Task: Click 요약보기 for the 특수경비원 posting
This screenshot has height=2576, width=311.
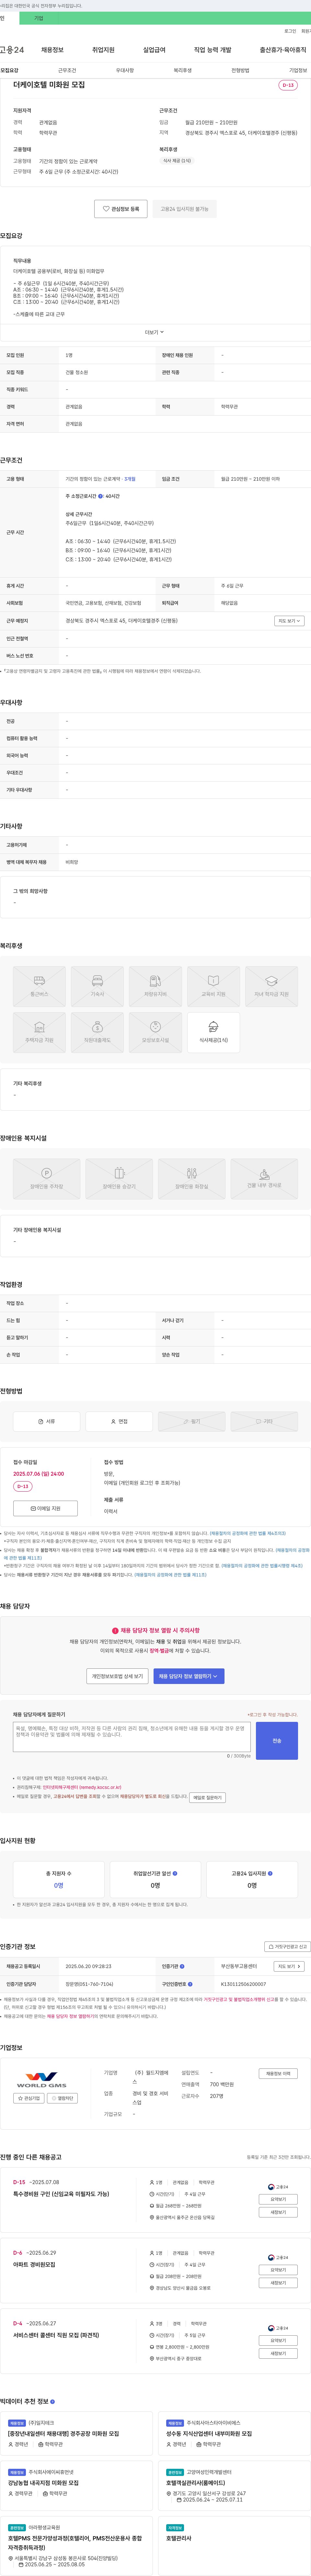Action: pyautogui.click(x=278, y=2199)
